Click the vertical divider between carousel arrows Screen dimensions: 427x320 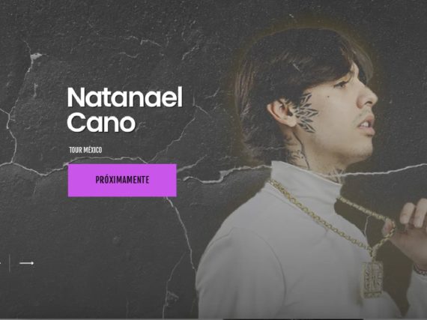[10, 263]
